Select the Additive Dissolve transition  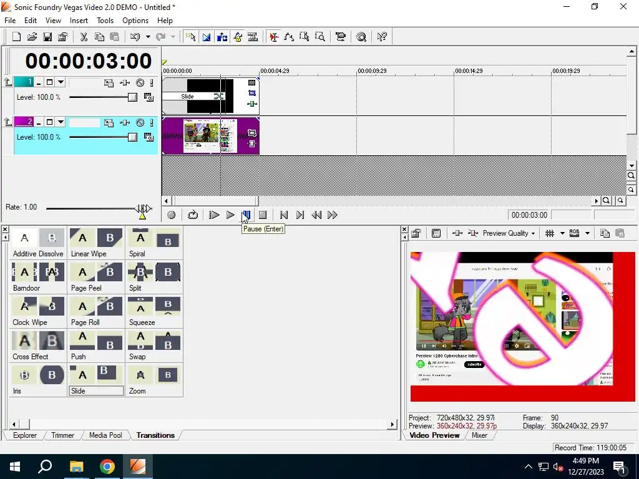pos(38,243)
